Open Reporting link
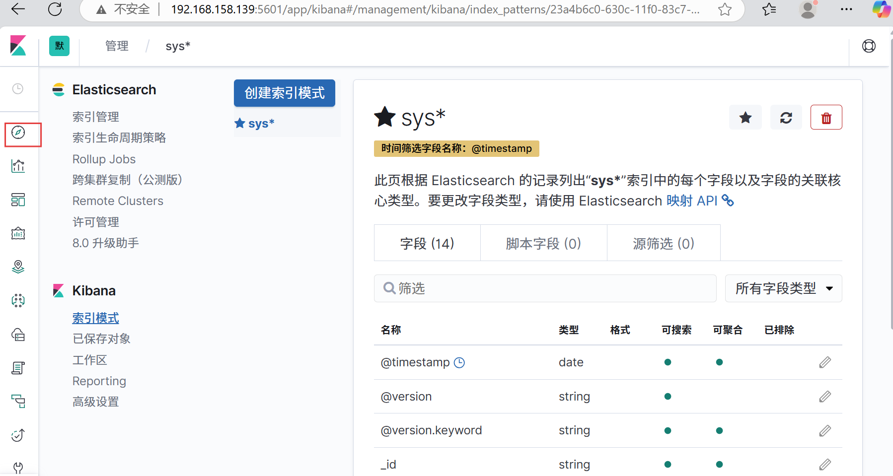893x476 pixels. click(99, 381)
